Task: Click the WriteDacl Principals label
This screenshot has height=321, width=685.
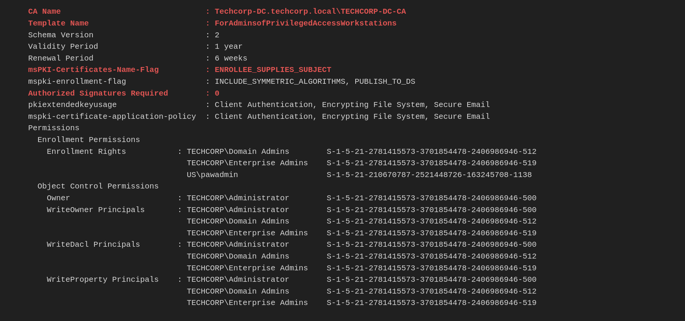Action: tap(93, 244)
